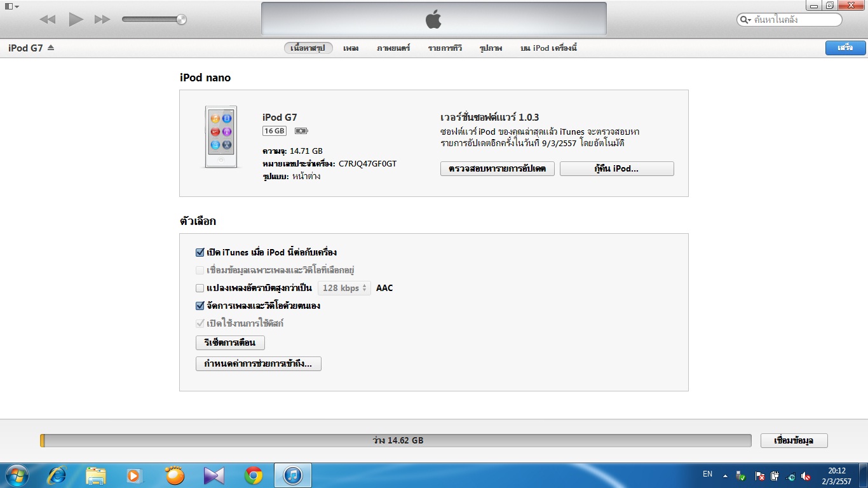Open the 128 kbps bitrate dropdown
This screenshot has height=488, width=868.
pyautogui.click(x=344, y=288)
